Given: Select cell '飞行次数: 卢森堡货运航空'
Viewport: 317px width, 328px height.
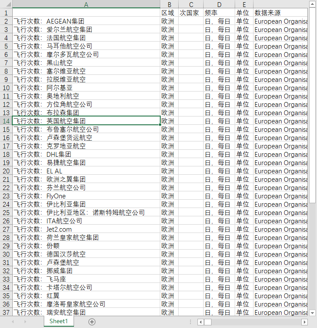Looking at the screenshot, I should pyautogui.click(x=86, y=138).
